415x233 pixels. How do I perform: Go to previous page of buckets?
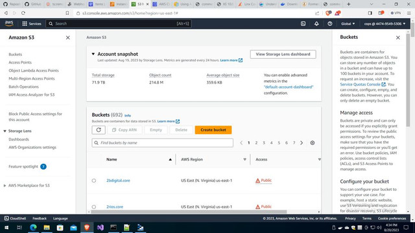(x=241, y=142)
